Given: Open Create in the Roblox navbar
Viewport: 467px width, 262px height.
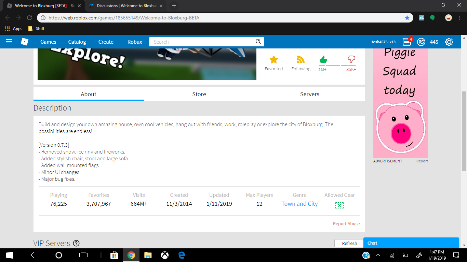Looking at the screenshot, I should coord(106,42).
